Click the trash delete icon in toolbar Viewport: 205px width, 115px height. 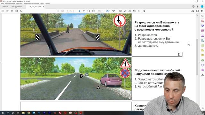pos(139,11)
